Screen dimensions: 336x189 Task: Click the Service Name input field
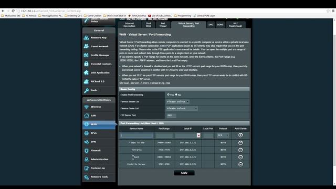tap(136, 135)
